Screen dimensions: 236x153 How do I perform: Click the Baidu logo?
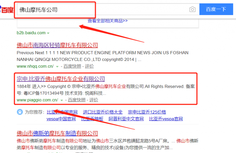(7, 9)
